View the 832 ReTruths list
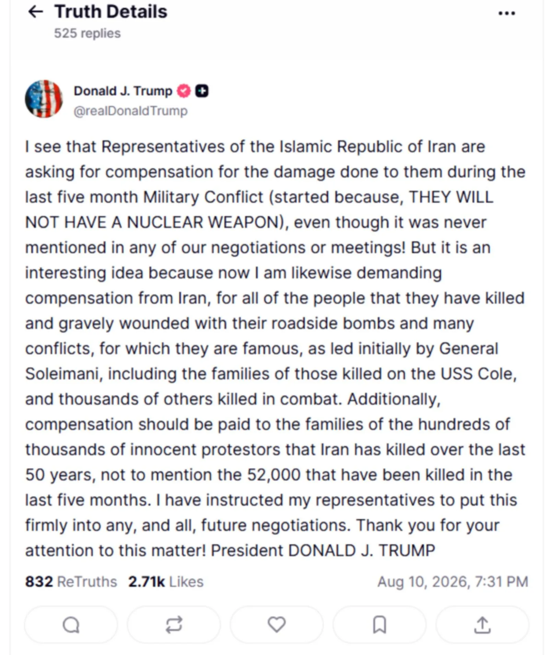This screenshot has width=549, height=655. pyautogui.click(x=71, y=582)
